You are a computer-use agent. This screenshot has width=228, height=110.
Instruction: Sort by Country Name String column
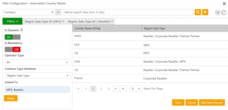(x=107, y=28)
